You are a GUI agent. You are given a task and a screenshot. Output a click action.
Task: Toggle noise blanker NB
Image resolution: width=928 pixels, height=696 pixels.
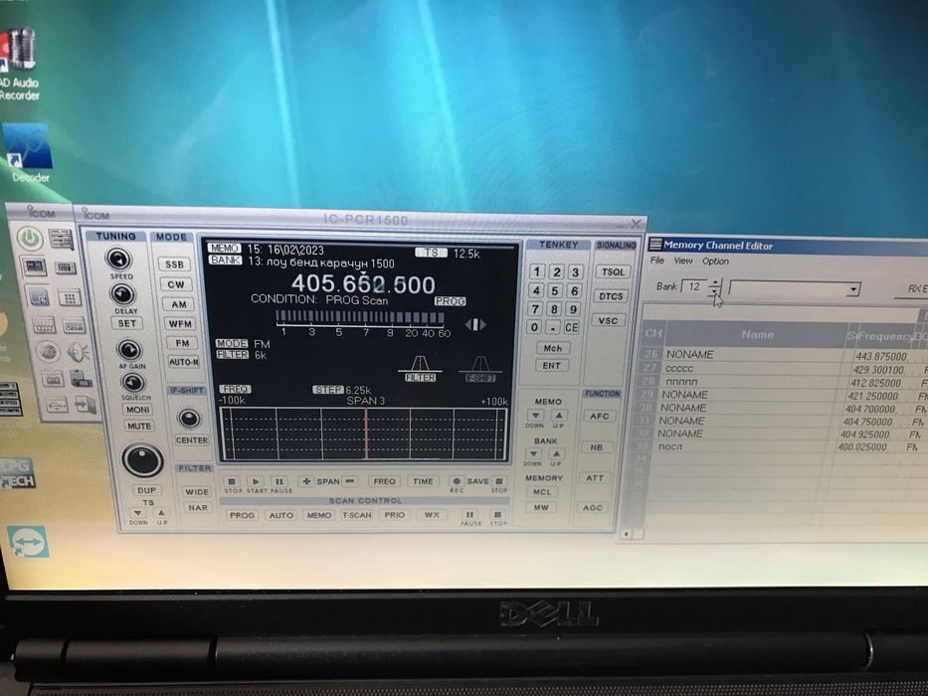597,447
